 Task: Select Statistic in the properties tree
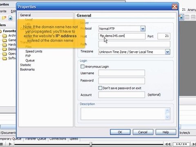[x=26, y=65]
